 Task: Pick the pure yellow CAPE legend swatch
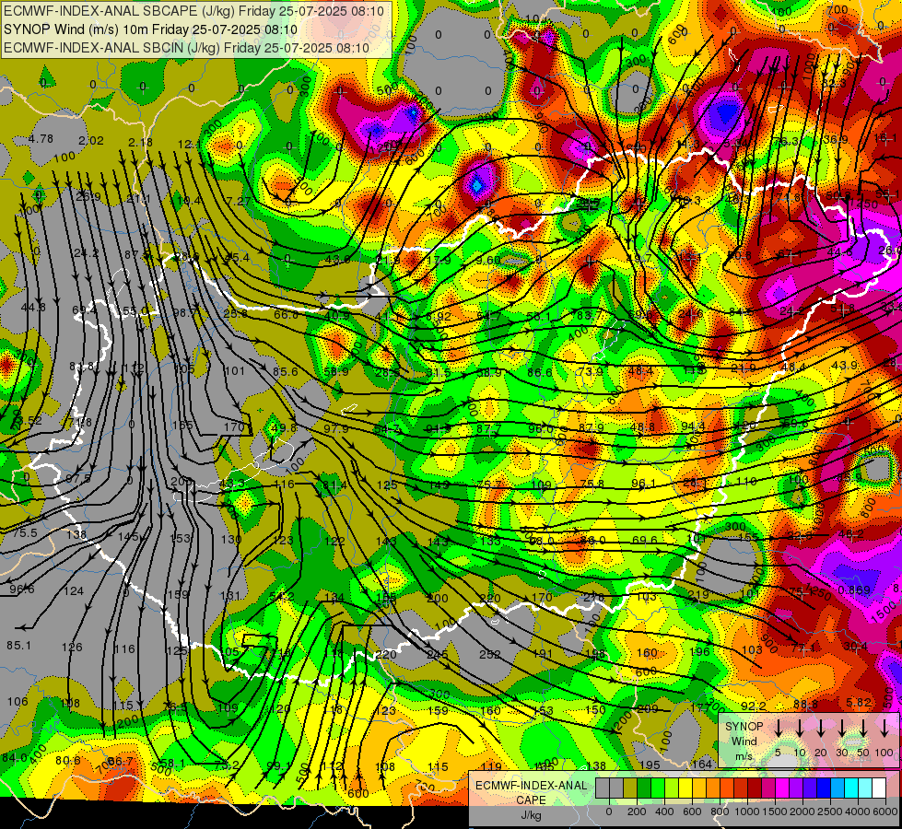(x=685, y=788)
